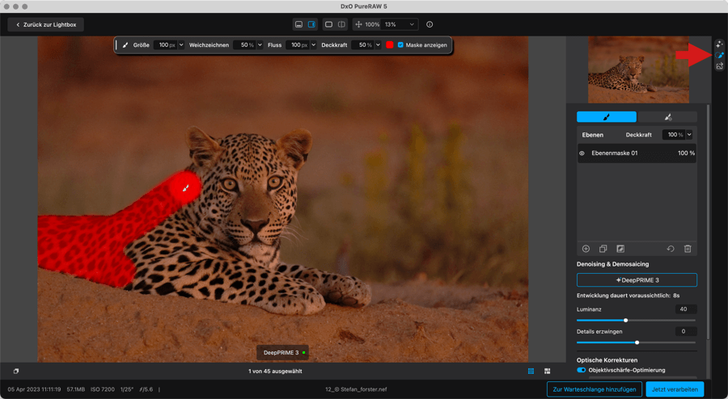Click the 100% zoom button
Image resolution: width=728 pixels, height=399 pixels.
click(x=372, y=24)
